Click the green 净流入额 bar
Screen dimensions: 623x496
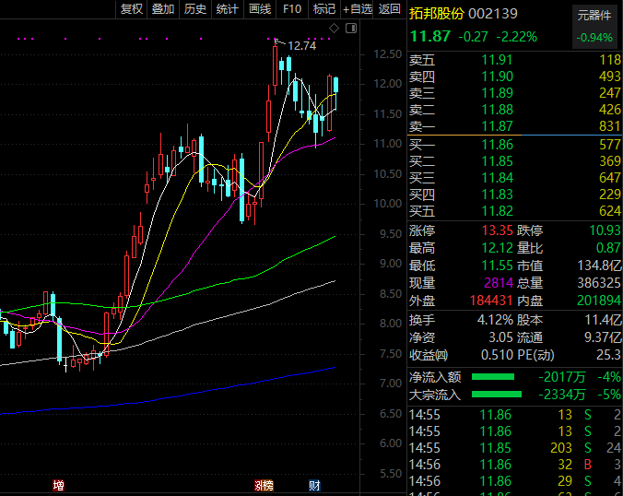coord(493,377)
